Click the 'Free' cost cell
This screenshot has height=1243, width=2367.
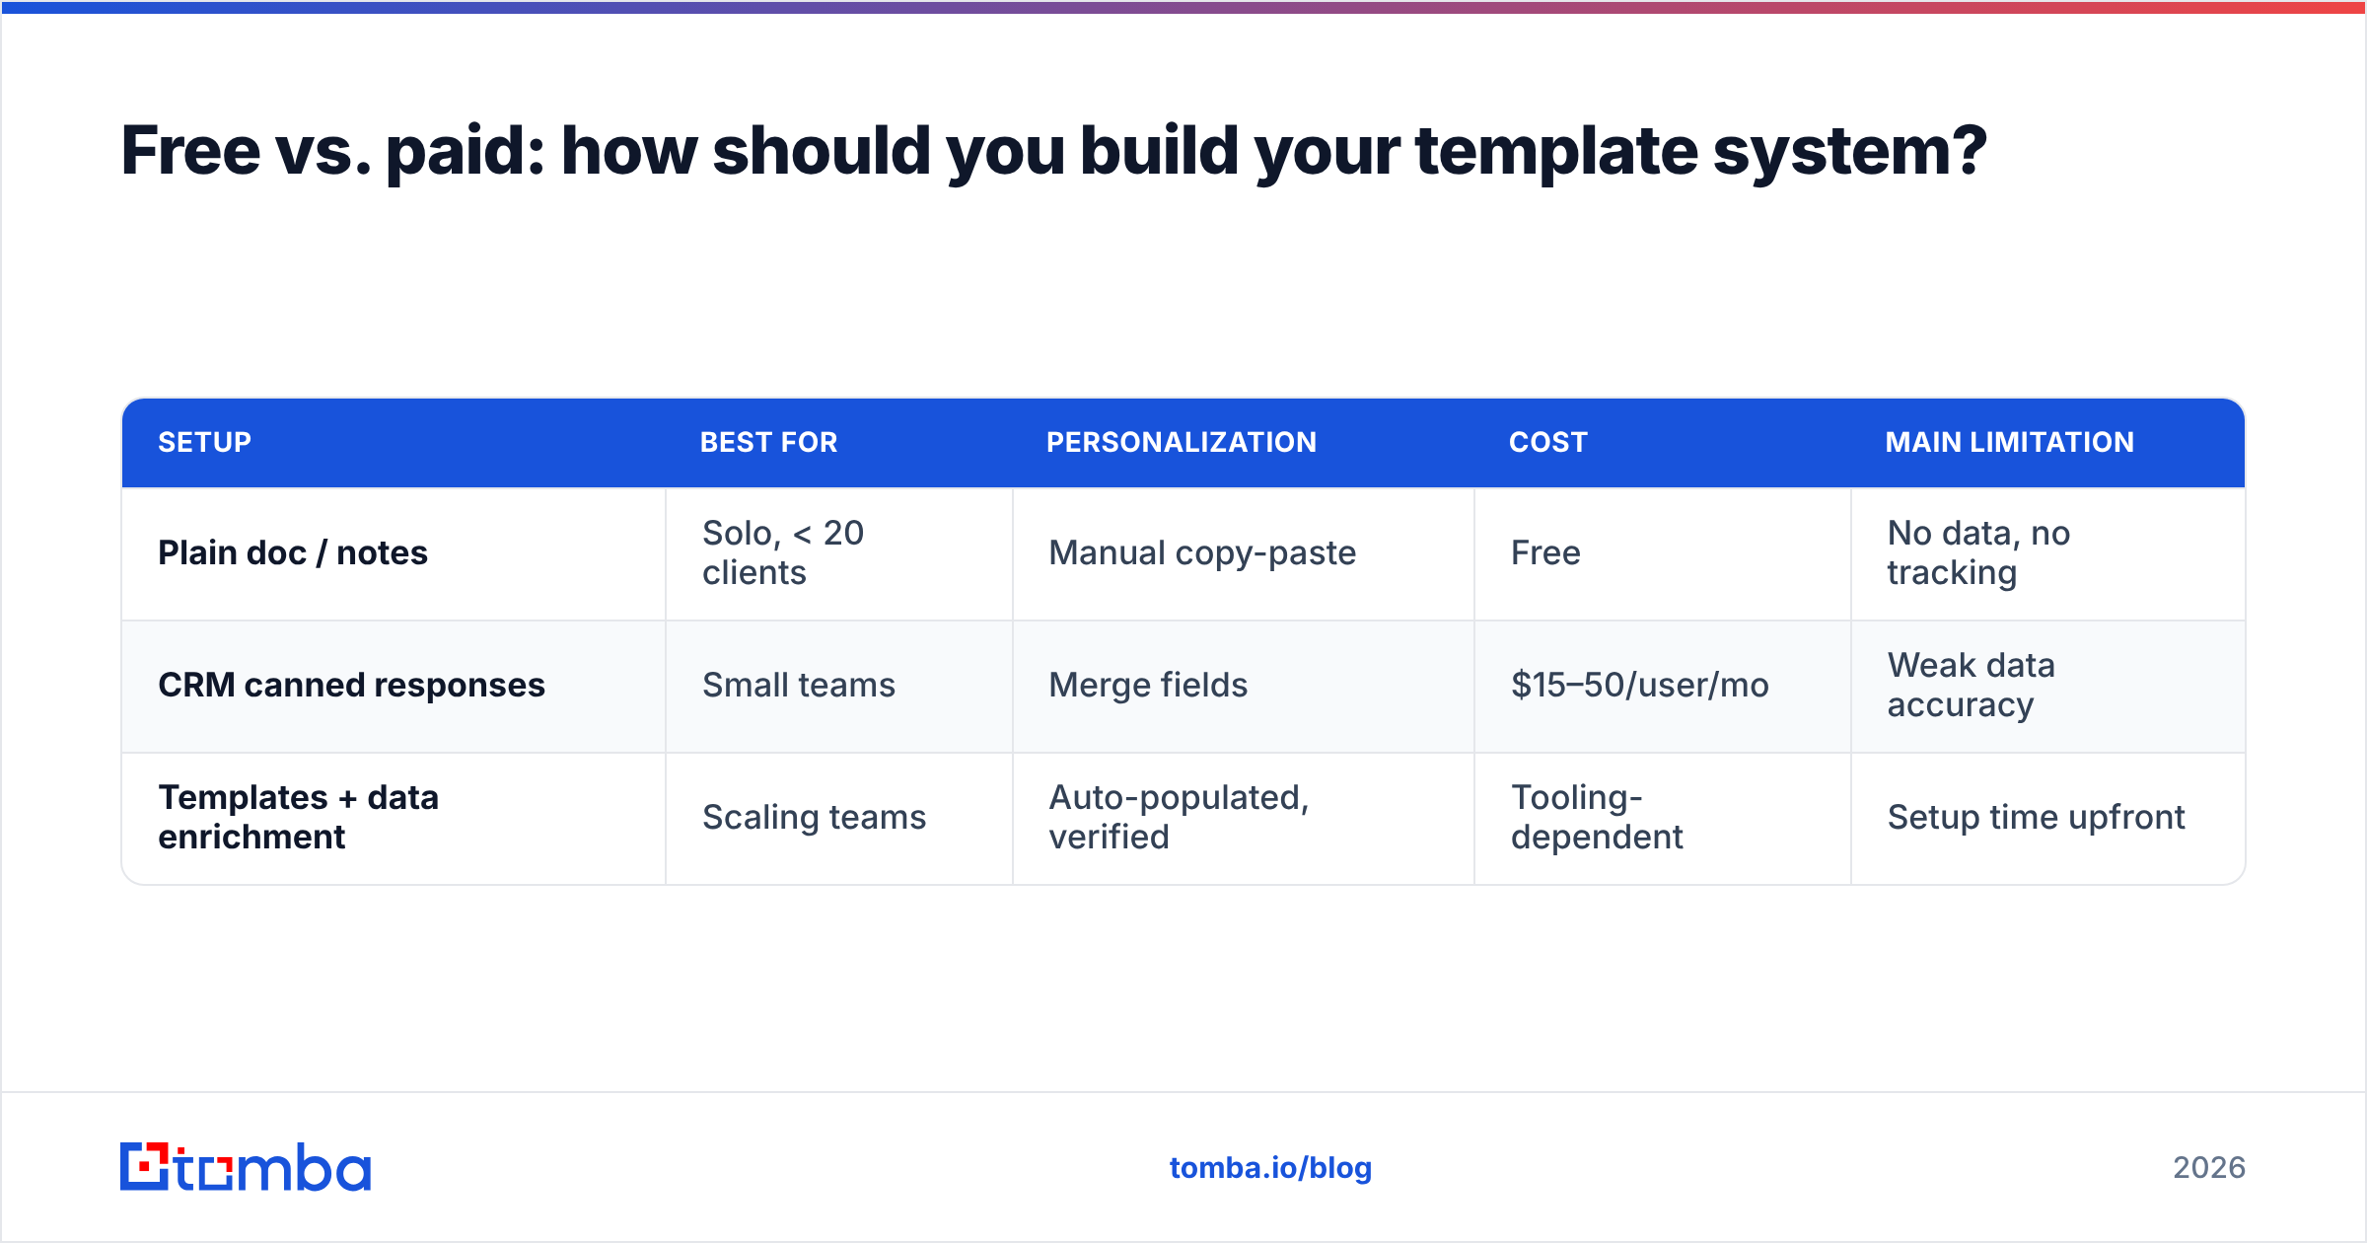click(1663, 553)
